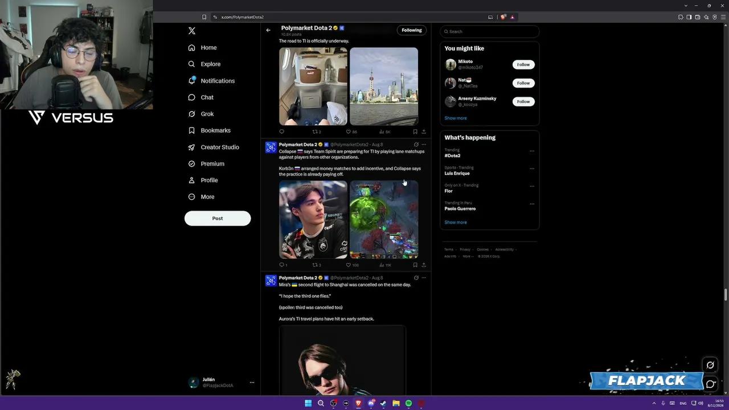
Task: Open trending topic Luis Enrique
Action: tap(457, 173)
